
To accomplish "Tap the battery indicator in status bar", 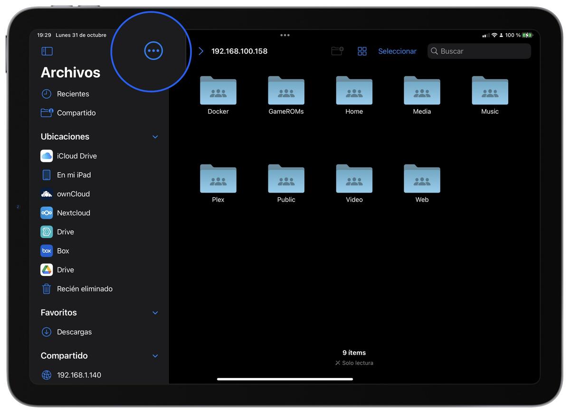I will click(528, 35).
